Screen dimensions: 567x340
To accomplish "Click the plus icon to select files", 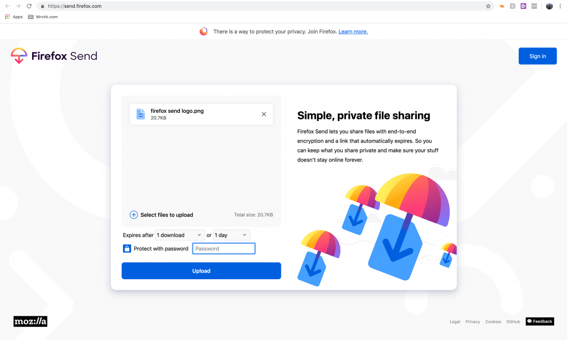I will 133,215.
